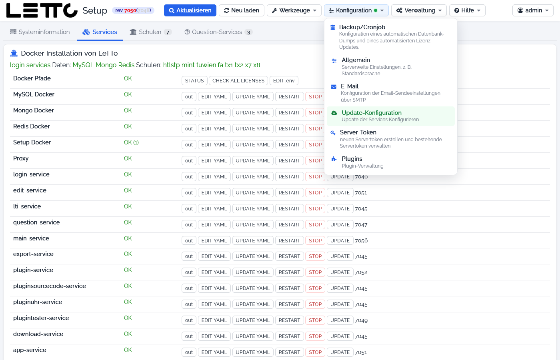The image size is (560, 360).
Task: Click the htlstp school link
Action: [x=172, y=65]
